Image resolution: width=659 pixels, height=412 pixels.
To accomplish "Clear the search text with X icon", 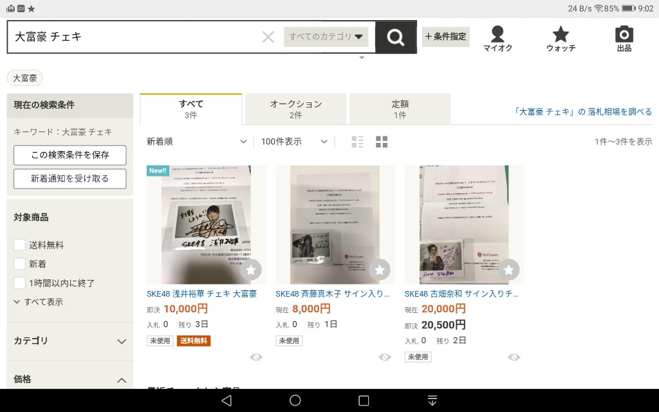I will click(x=268, y=37).
